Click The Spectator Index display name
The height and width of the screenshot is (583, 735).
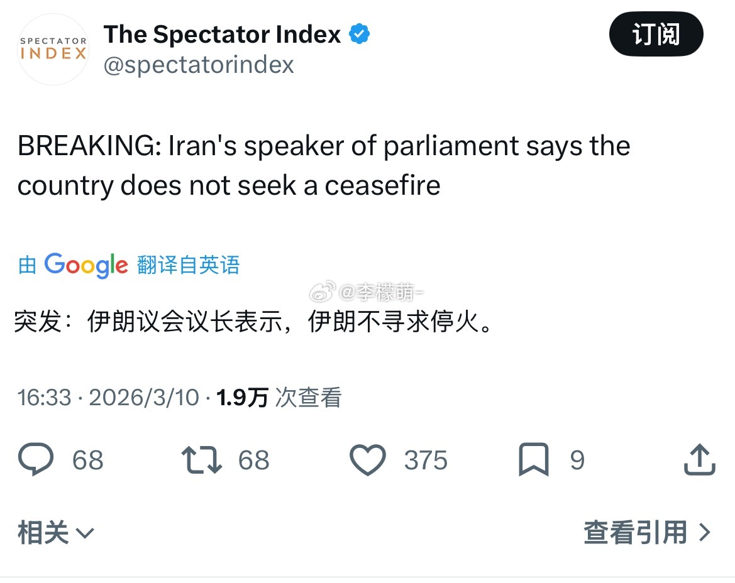pyautogui.click(x=219, y=33)
